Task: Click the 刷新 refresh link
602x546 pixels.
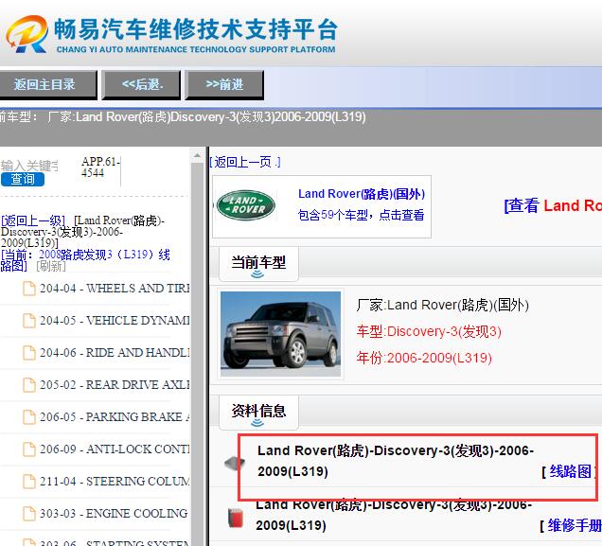Action: pos(51,266)
